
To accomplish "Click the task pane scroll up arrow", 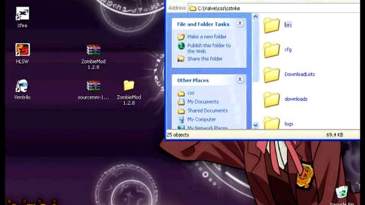I will tap(255, 17).
